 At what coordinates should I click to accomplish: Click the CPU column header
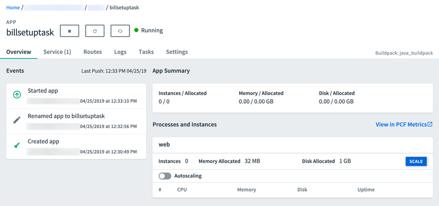182,190
